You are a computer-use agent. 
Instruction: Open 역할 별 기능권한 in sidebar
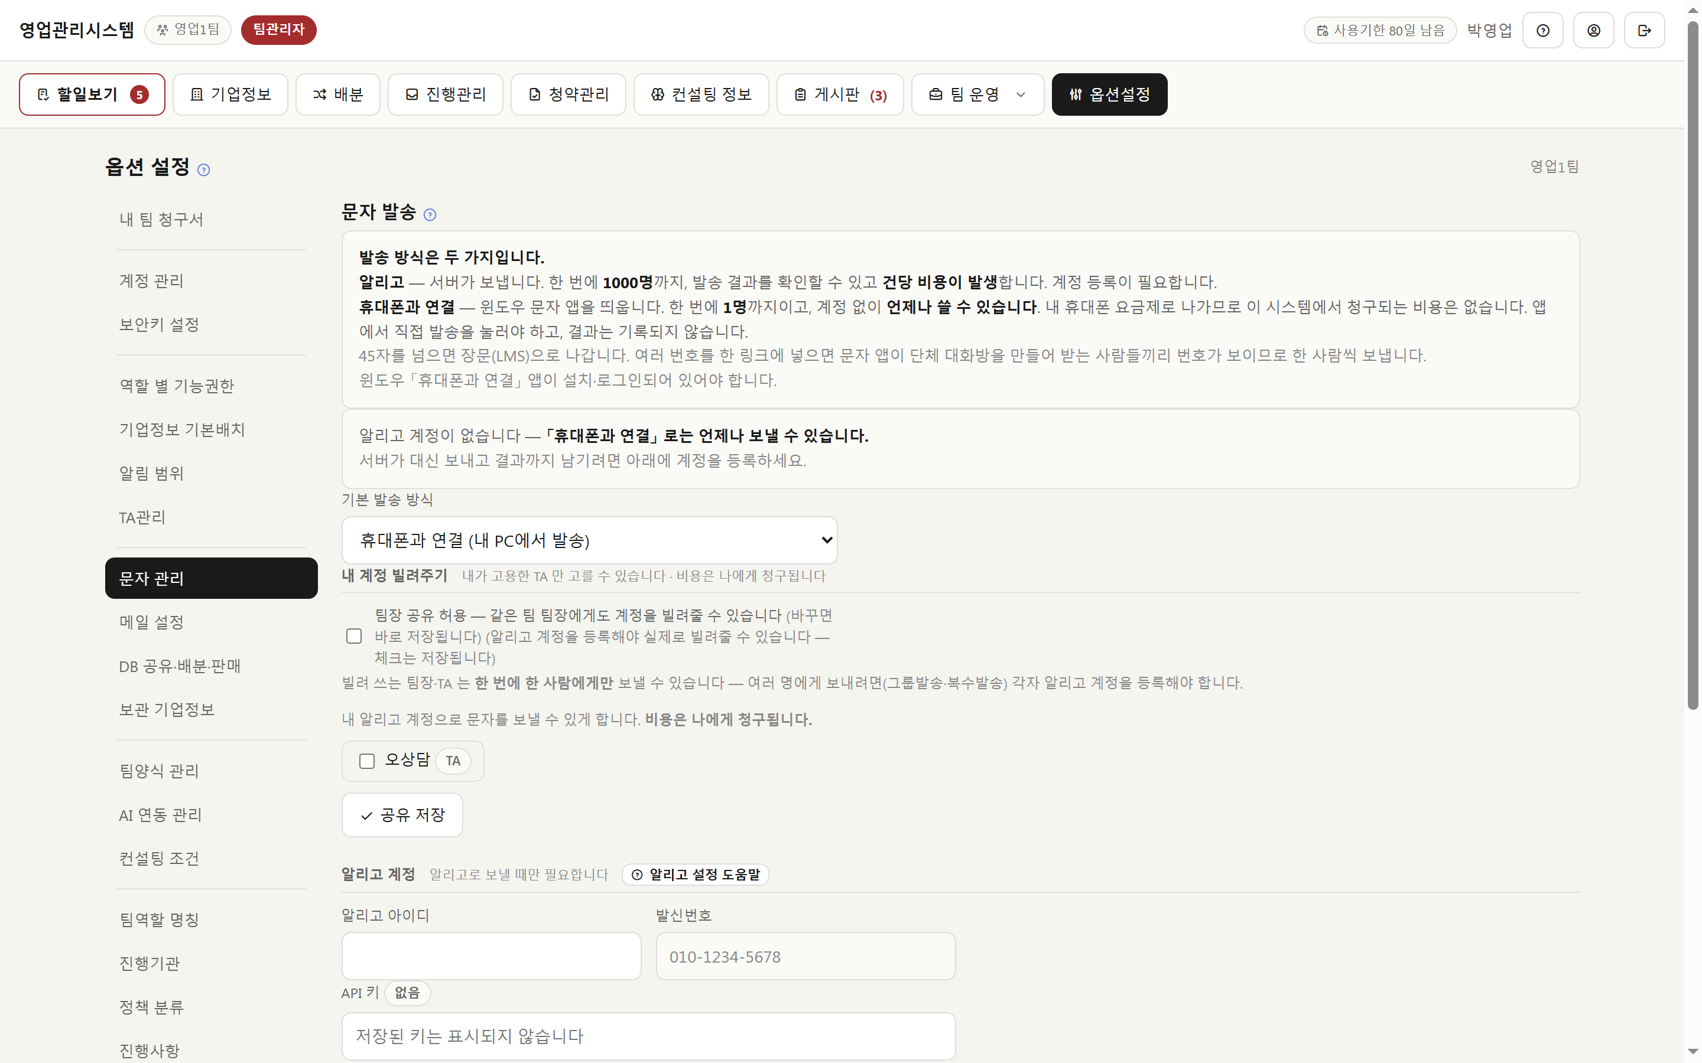211,386
